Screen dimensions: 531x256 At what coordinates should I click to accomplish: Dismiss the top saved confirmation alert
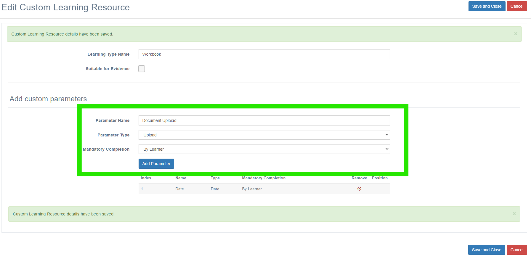(516, 34)
